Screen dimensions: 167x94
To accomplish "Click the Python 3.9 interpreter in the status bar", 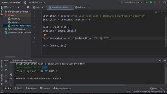I will pos(147,92).
